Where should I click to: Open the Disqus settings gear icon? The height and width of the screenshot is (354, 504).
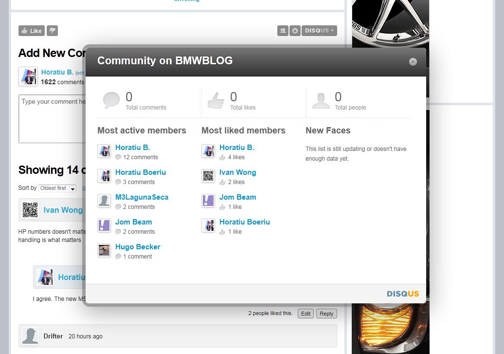(295, 31)
